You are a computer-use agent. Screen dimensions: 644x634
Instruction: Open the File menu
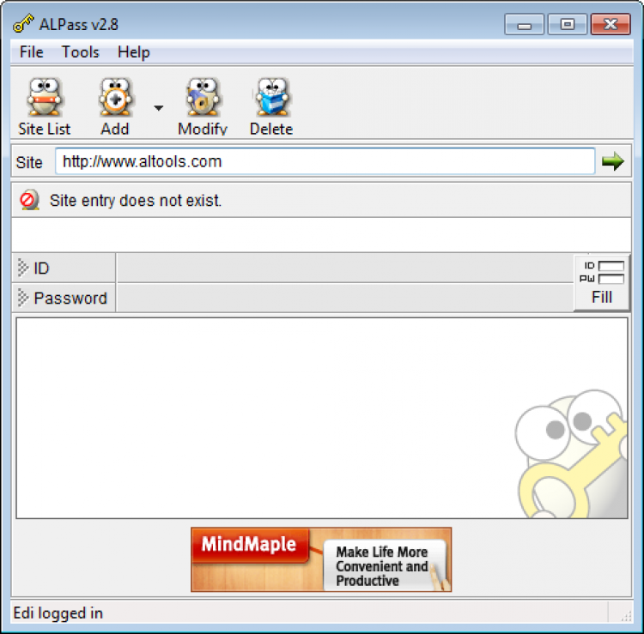click(x=32, y=52)
